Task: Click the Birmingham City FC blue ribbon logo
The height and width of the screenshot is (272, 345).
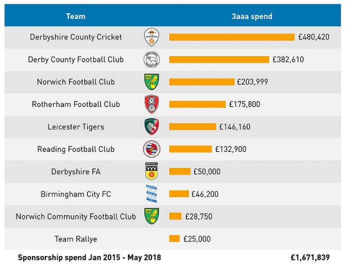Action: click(x=151, y=194)
